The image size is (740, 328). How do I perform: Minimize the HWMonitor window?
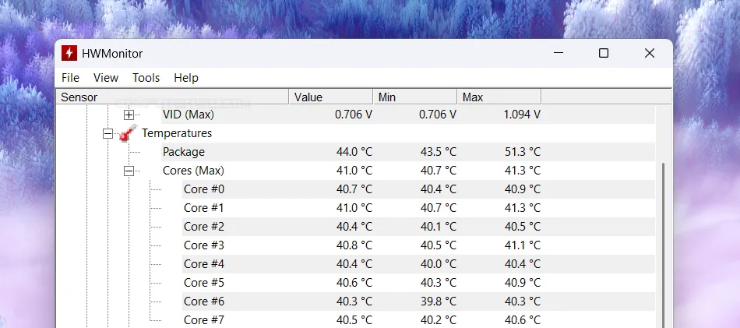point(559,53)
